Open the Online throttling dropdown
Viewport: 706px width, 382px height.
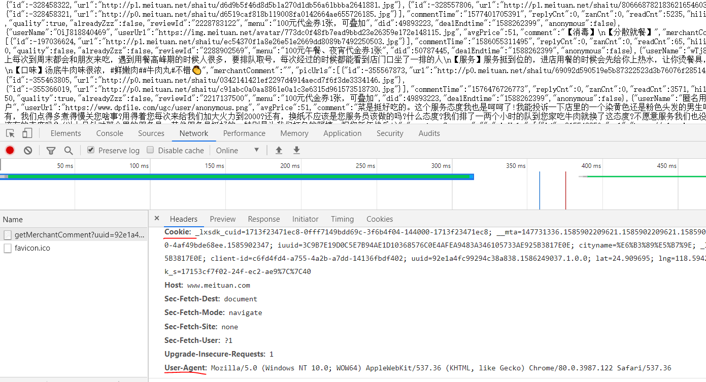click(x=238, y=150)
